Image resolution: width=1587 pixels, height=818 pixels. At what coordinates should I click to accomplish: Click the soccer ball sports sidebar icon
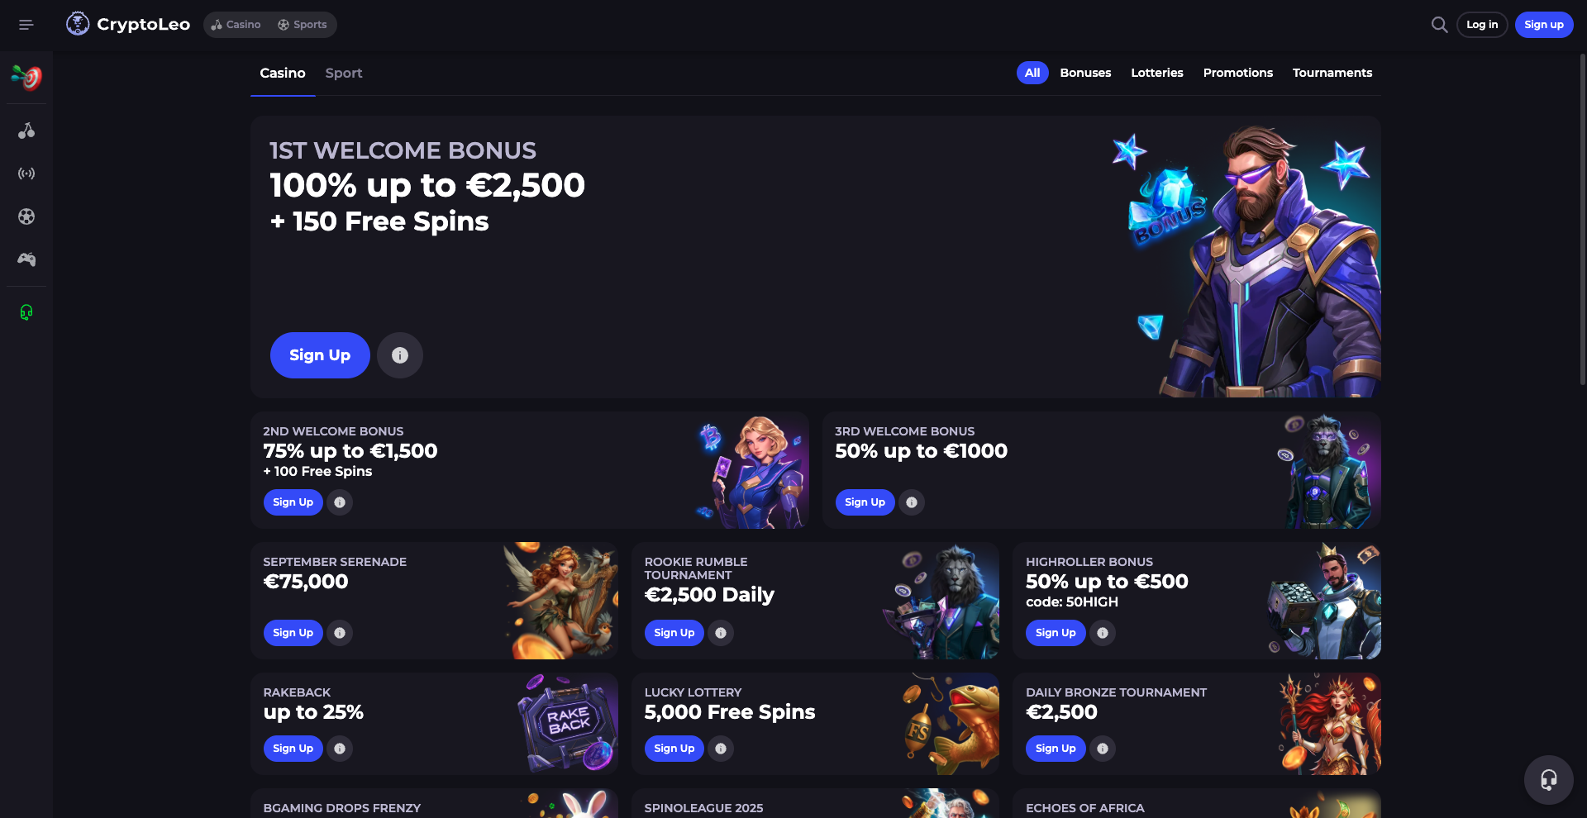point(26,216)
